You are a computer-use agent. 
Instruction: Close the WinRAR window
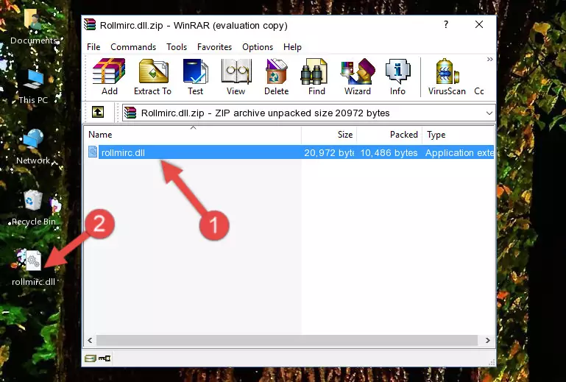point(479,24)
